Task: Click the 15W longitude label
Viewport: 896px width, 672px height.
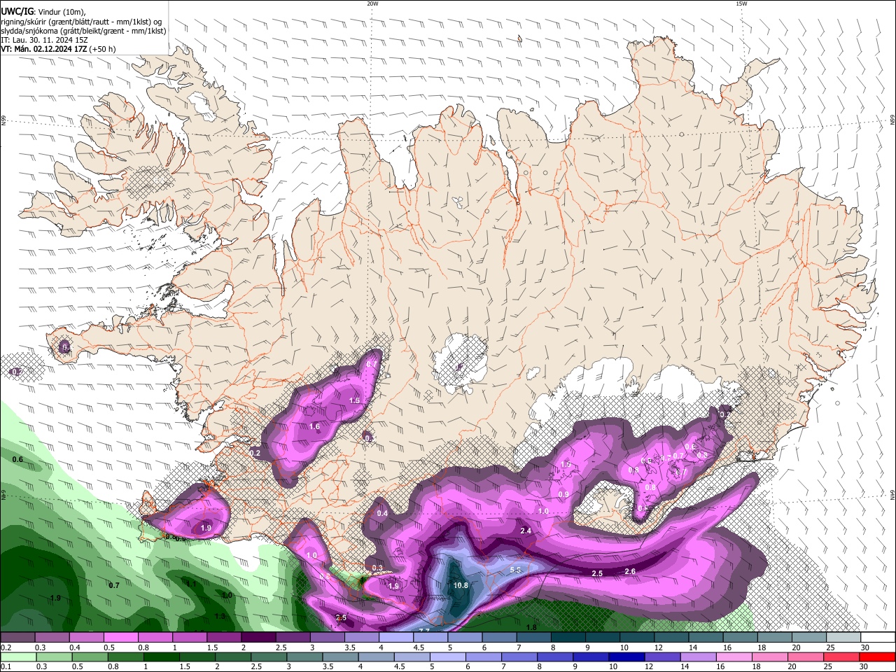Action: pos(741,3)
